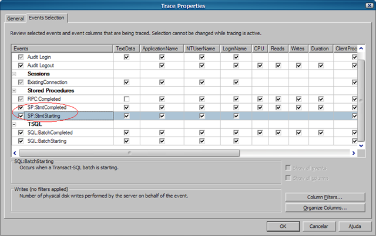The image size is (376, 236).
Task: Collapse the Sessions event category
Action: tap(14, 74)
